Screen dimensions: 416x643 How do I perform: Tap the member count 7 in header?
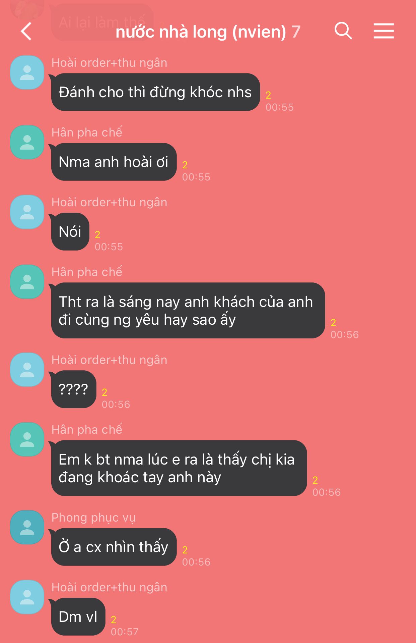click(x=296, y=32)
